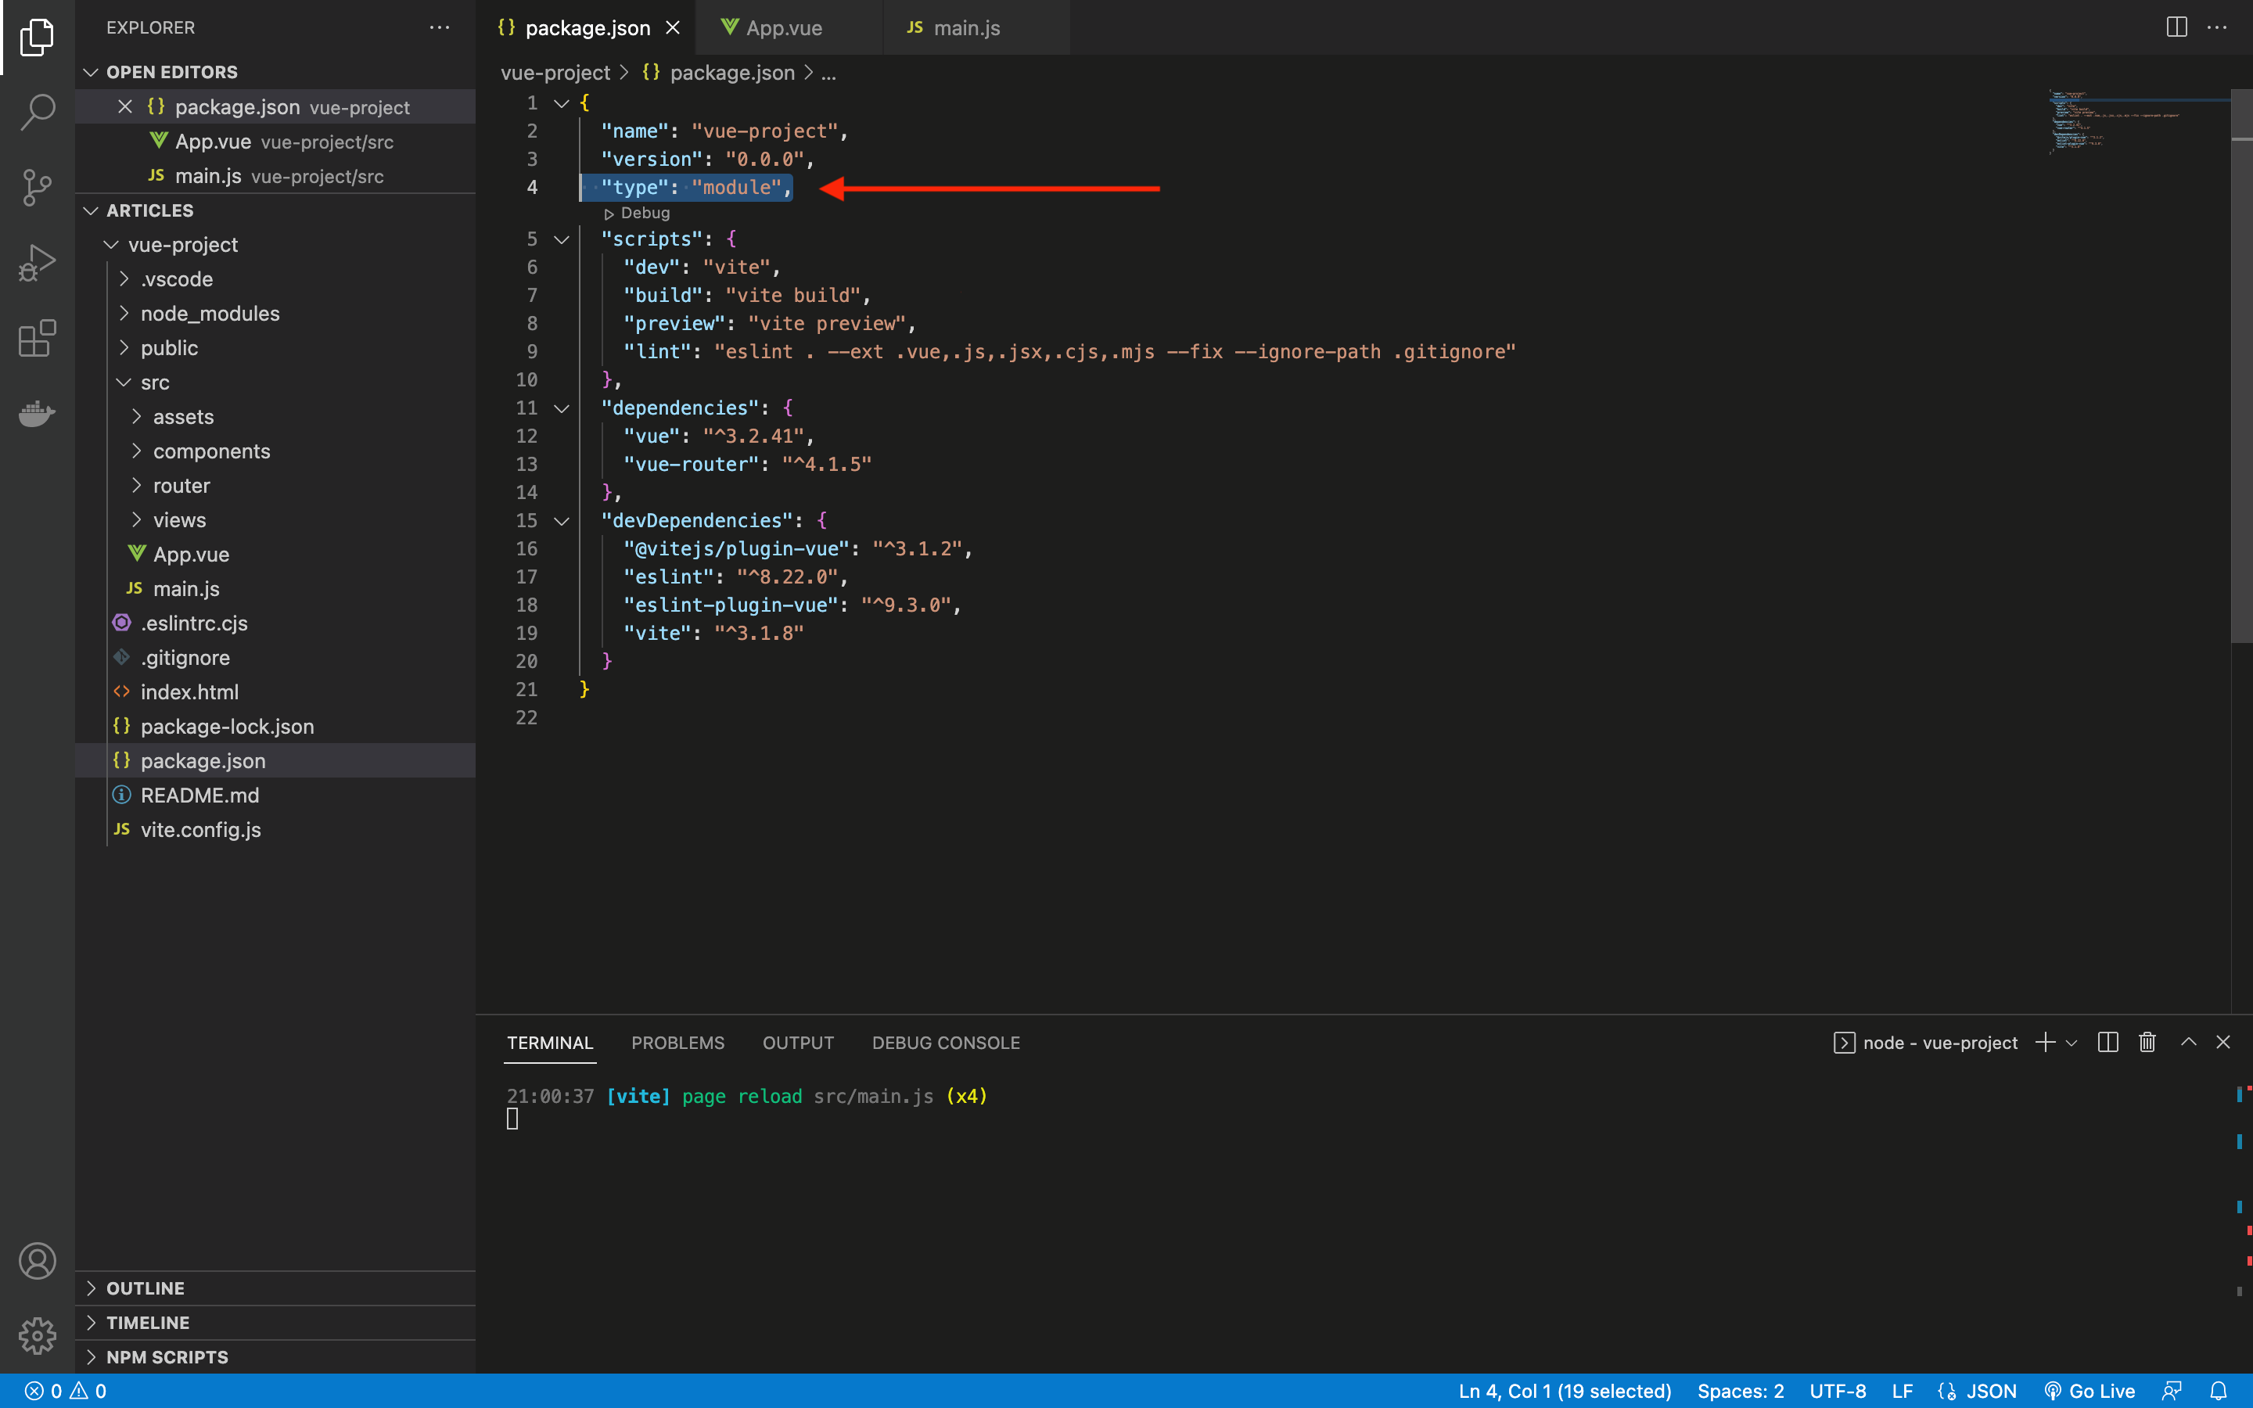This screenshot has width=2253, height=1408.
Task: Open package-lock.json in file tree
Action: (275, 727)
